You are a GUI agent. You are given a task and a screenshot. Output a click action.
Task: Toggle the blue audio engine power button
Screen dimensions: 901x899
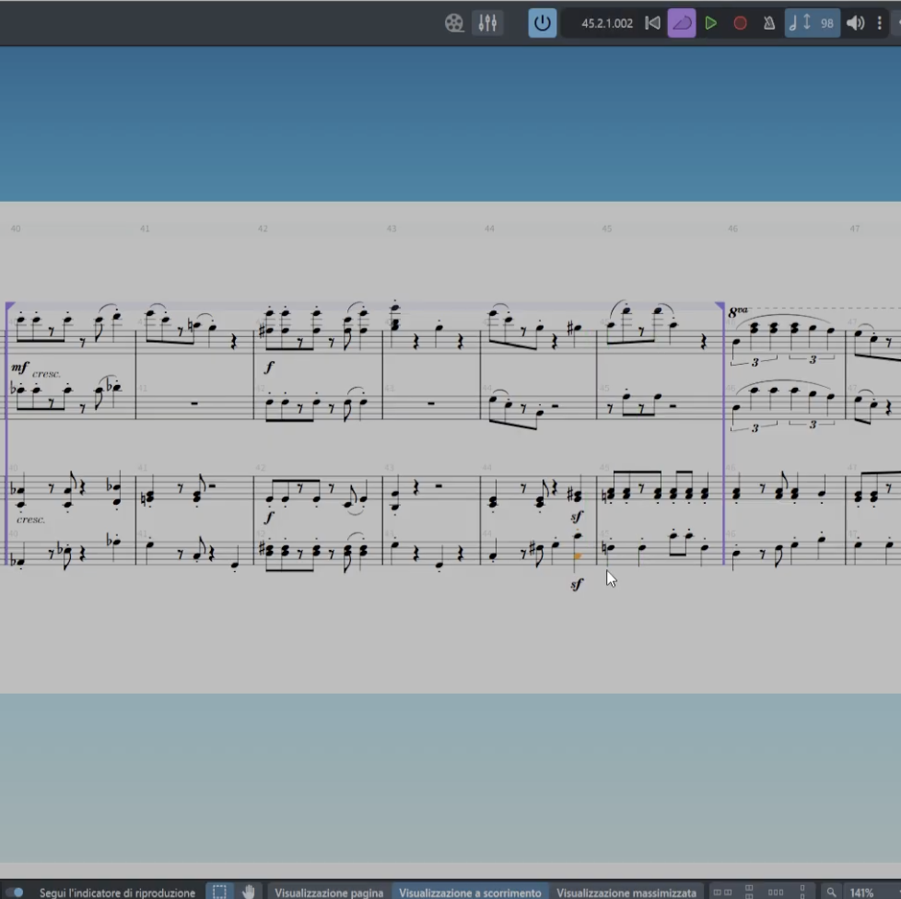coord(542,23)
